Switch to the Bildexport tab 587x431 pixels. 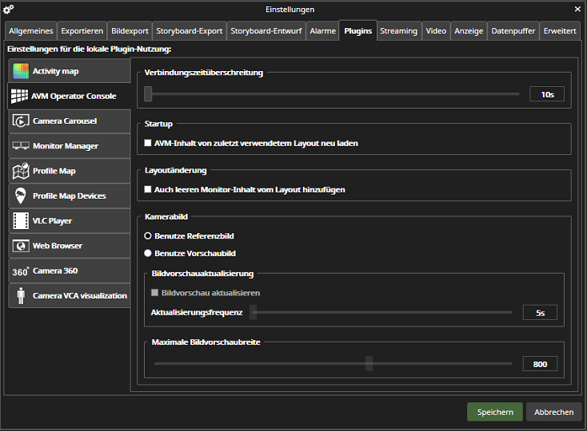[x=130, y=31]
